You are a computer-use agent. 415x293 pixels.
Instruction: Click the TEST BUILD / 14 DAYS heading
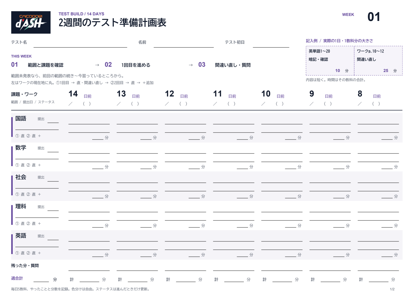point(81,14)
